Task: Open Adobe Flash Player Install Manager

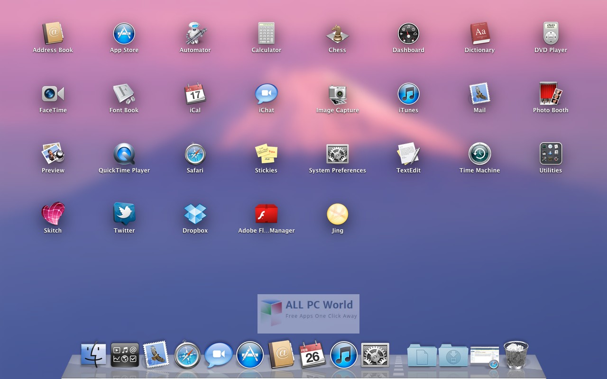Action: pyautogui.click(x=267, y=214)
